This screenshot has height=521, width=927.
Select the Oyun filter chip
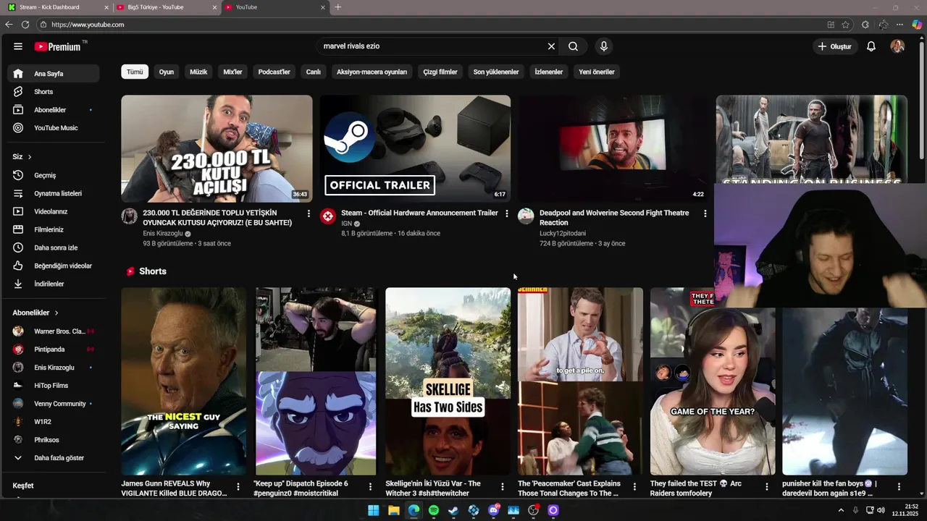point(167,72)
